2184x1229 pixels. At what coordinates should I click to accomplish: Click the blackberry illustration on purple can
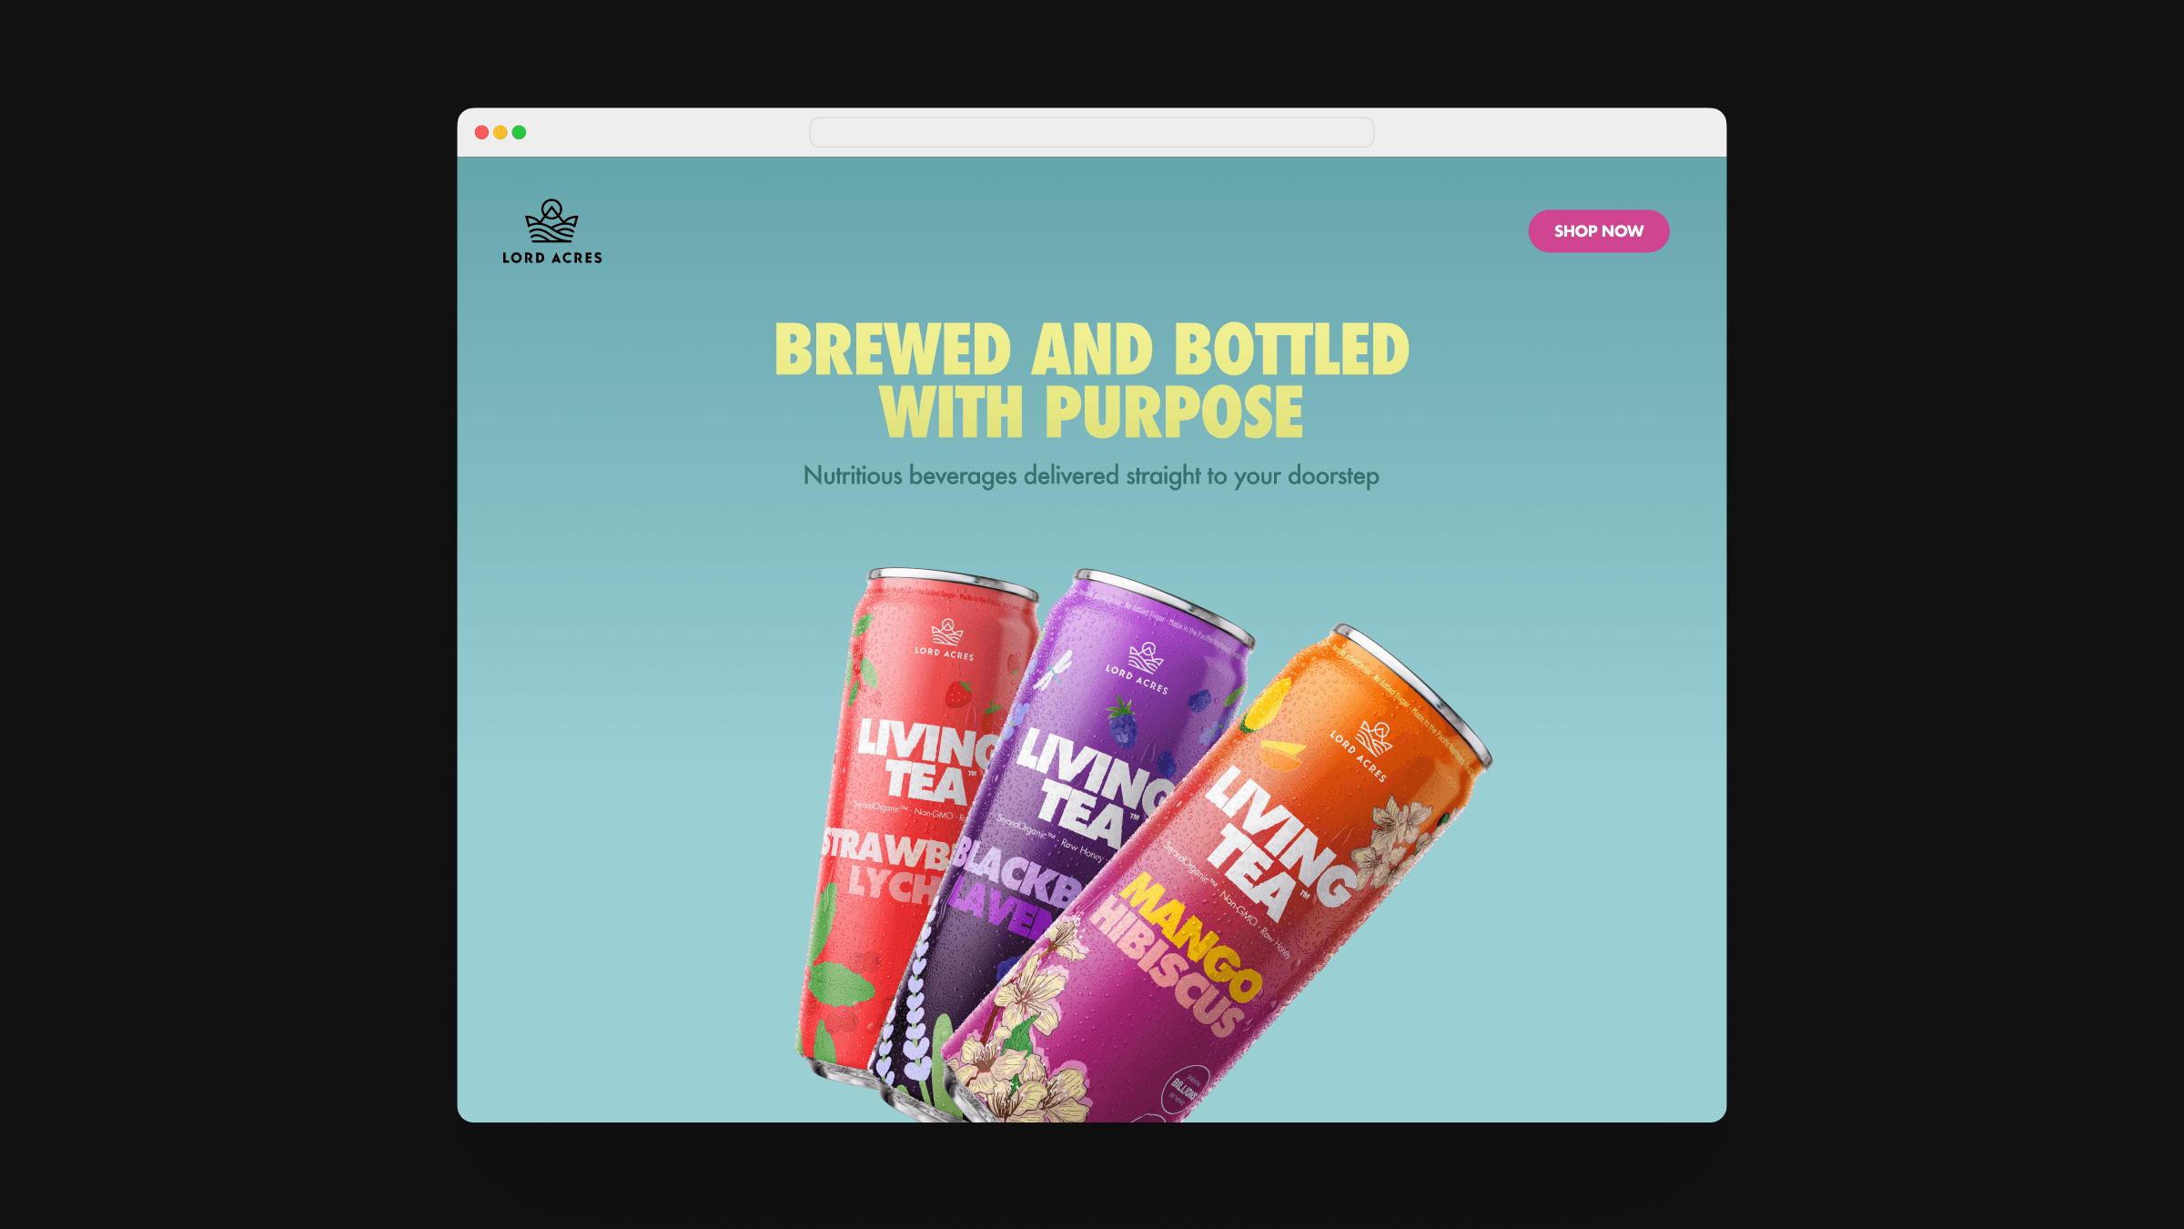tap(1123, 721)
